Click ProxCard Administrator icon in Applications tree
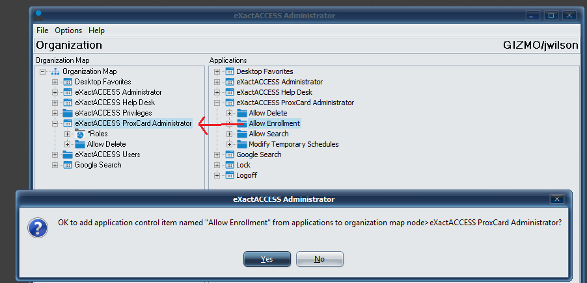 click(229, 103)
